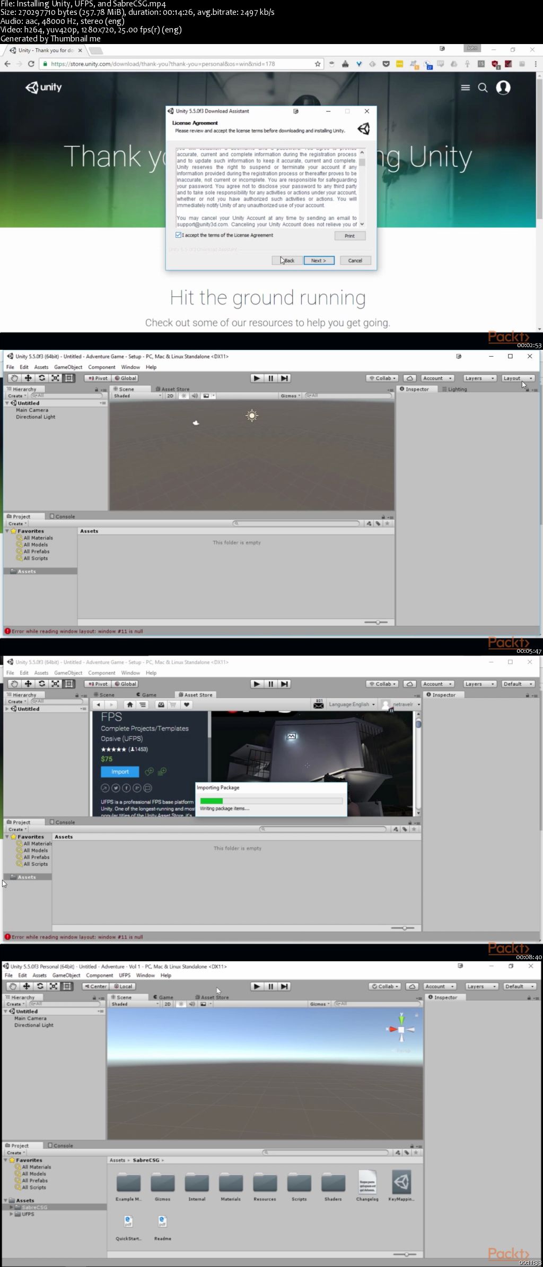543x1267 pixels.
Task: Open the Unity website user profile icon
Action: (x=503, y=88)
